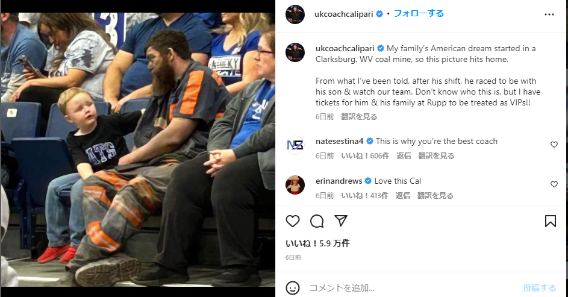This screenshot has width=568, height=297.
Task: View the 5.9万件 post likes list
Action: (317, 243)
